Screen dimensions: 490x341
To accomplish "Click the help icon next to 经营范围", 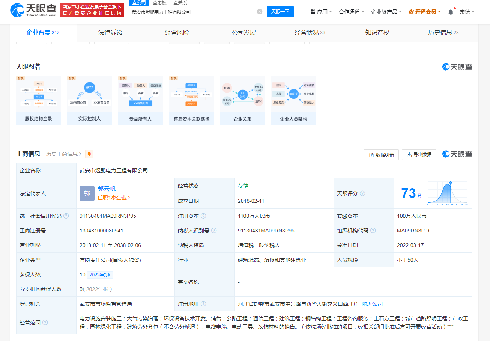I will tap(45, 323).
